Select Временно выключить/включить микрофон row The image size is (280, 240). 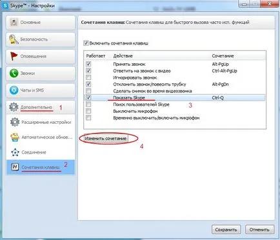point(175,118)
